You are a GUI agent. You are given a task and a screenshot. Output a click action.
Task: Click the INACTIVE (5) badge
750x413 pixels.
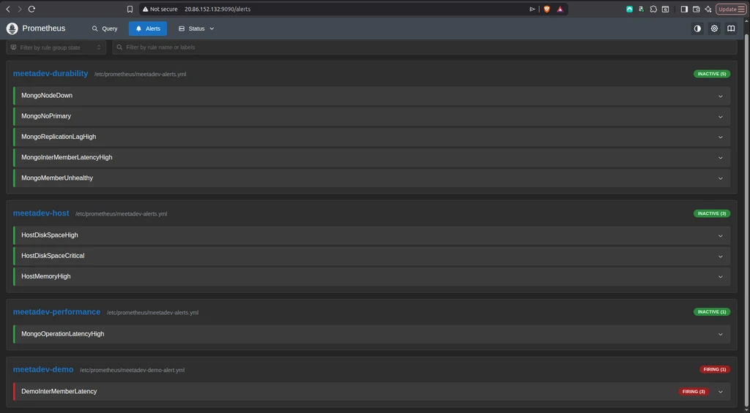click(x=712, y=74)
